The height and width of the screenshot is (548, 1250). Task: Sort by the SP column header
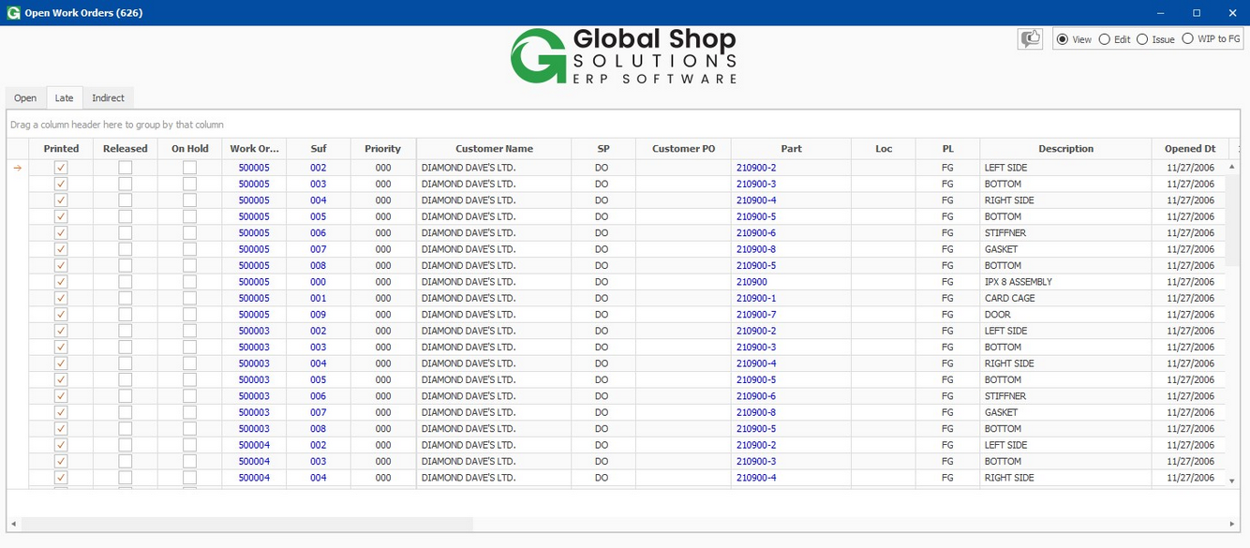(x=603, y=149)
